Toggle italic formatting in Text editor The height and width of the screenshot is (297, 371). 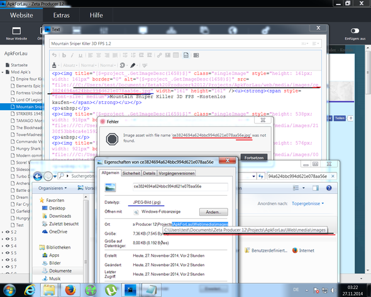pos(72,55)
